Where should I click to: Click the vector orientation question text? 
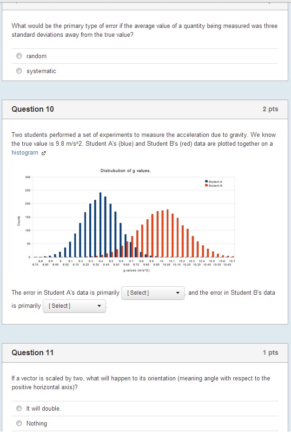coord(141,383)
